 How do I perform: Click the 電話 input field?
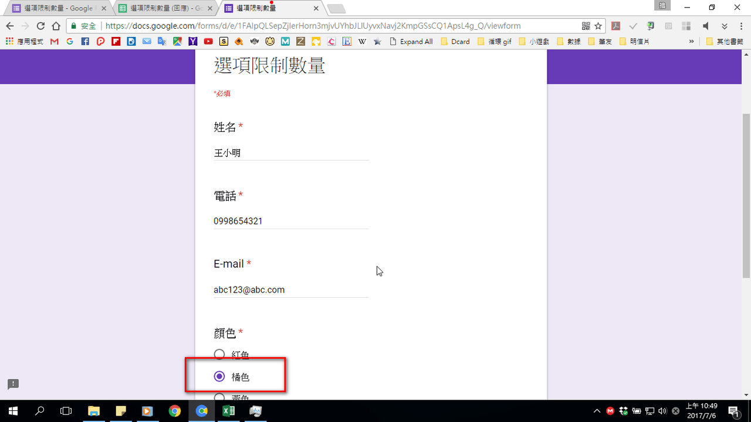(291, 222)
